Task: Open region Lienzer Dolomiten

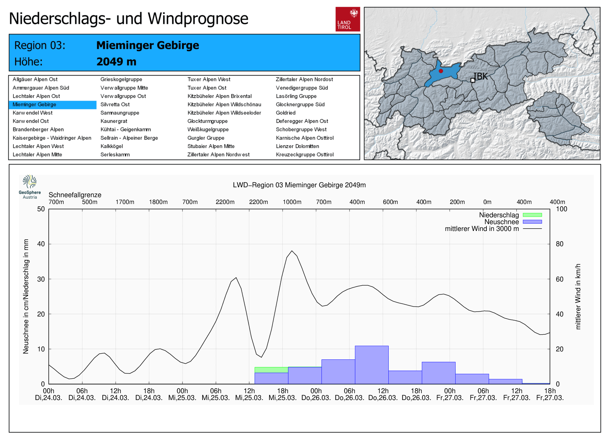Action: pos(298,146)
